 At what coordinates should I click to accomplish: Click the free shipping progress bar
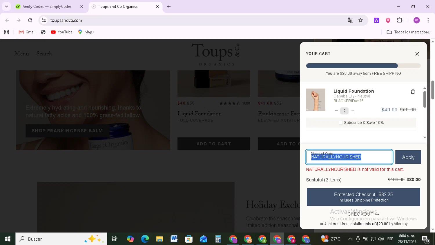coord(363,66)
